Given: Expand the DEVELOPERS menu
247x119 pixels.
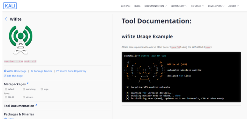Looking at the screenshot, I should pyautogui.click(x=216, y=6).
